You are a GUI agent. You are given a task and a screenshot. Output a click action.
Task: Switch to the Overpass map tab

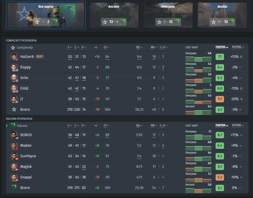(168, 15)
